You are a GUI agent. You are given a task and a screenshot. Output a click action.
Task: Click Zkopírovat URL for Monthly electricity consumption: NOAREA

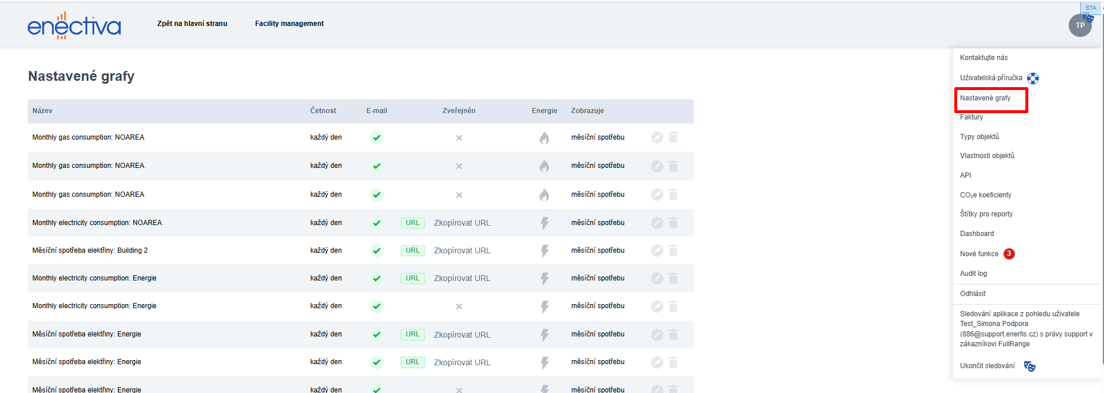pos(462,223)
